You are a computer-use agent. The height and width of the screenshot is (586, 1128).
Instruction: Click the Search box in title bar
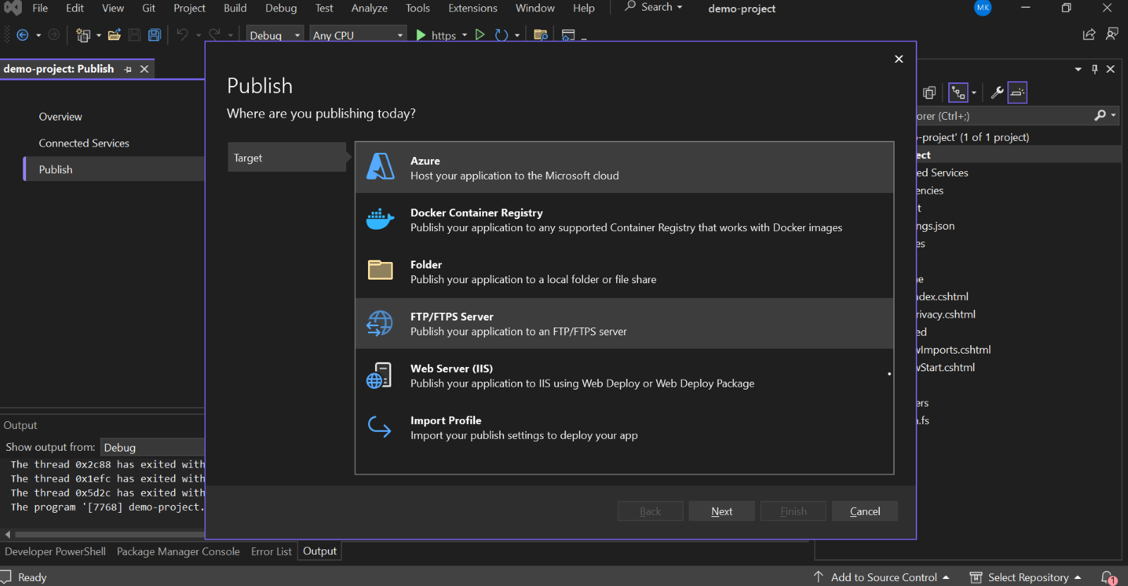654,7
